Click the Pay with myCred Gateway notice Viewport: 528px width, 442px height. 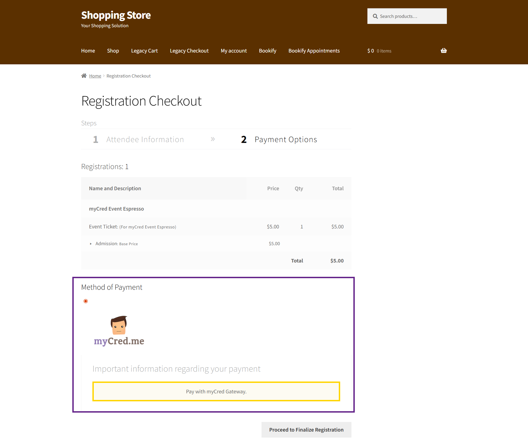(216, 391)
